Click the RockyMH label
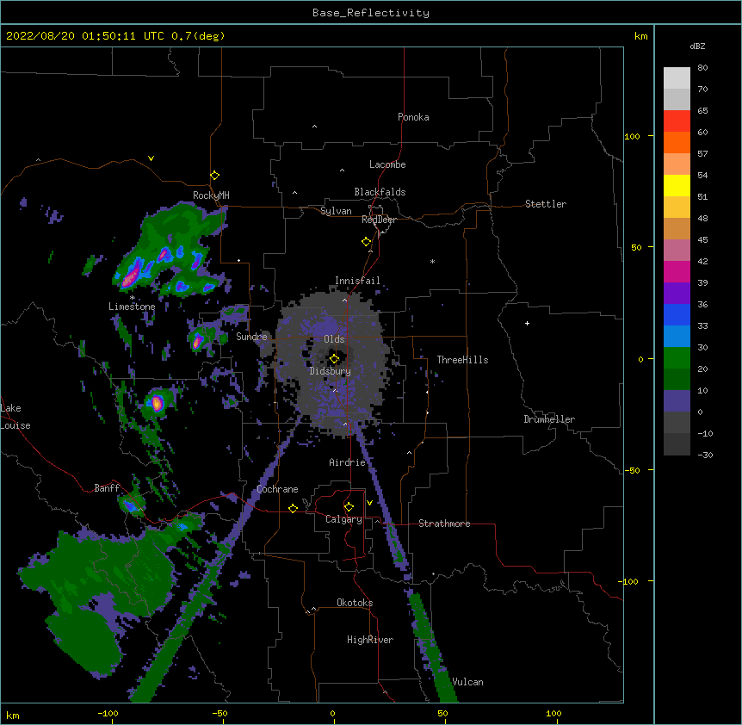This screenshot has width=742, height=725. (x=211, y=195)
